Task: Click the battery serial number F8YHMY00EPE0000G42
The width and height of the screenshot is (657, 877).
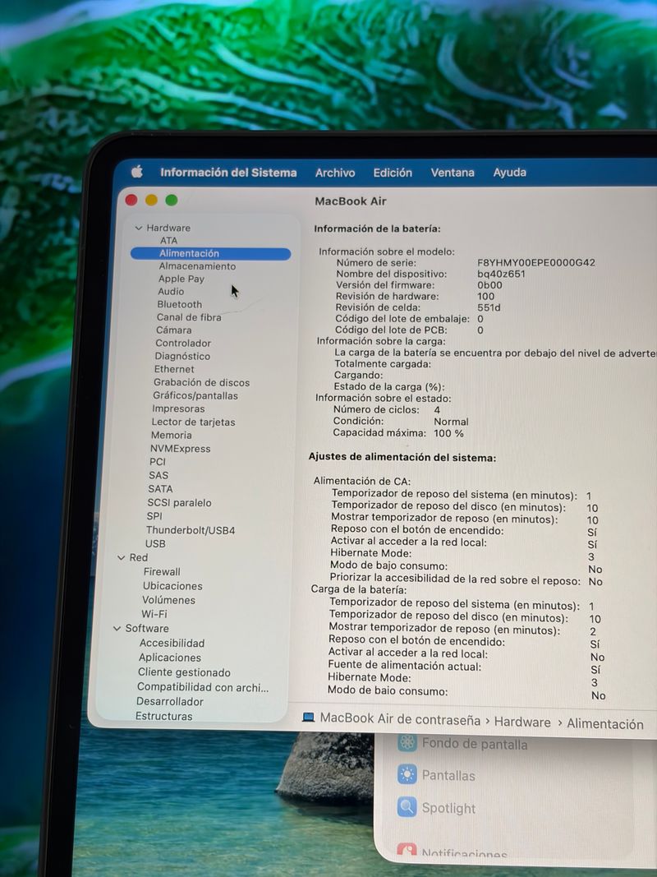Action: click(x=535, y=262)
